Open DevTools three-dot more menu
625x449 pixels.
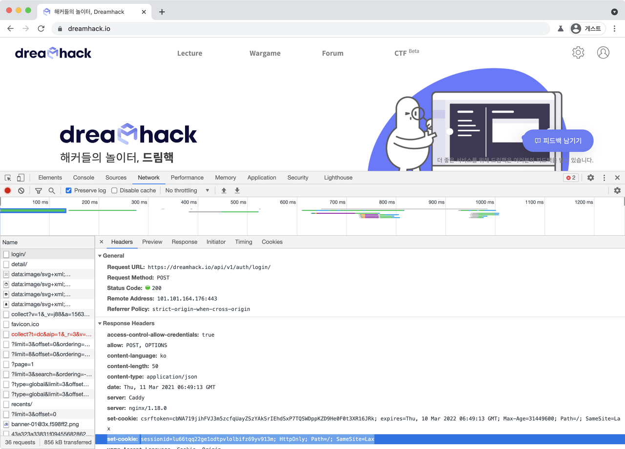pyautogui.click(x=604, y=178)
